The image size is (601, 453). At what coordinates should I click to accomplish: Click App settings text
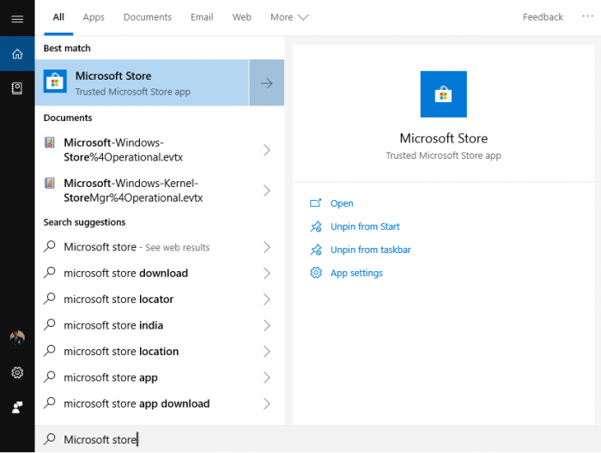(356, 273)
